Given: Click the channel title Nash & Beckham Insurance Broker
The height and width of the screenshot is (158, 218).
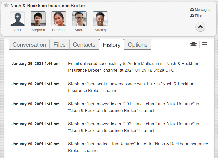Looking at the screenshot, I should click(48, 6).
